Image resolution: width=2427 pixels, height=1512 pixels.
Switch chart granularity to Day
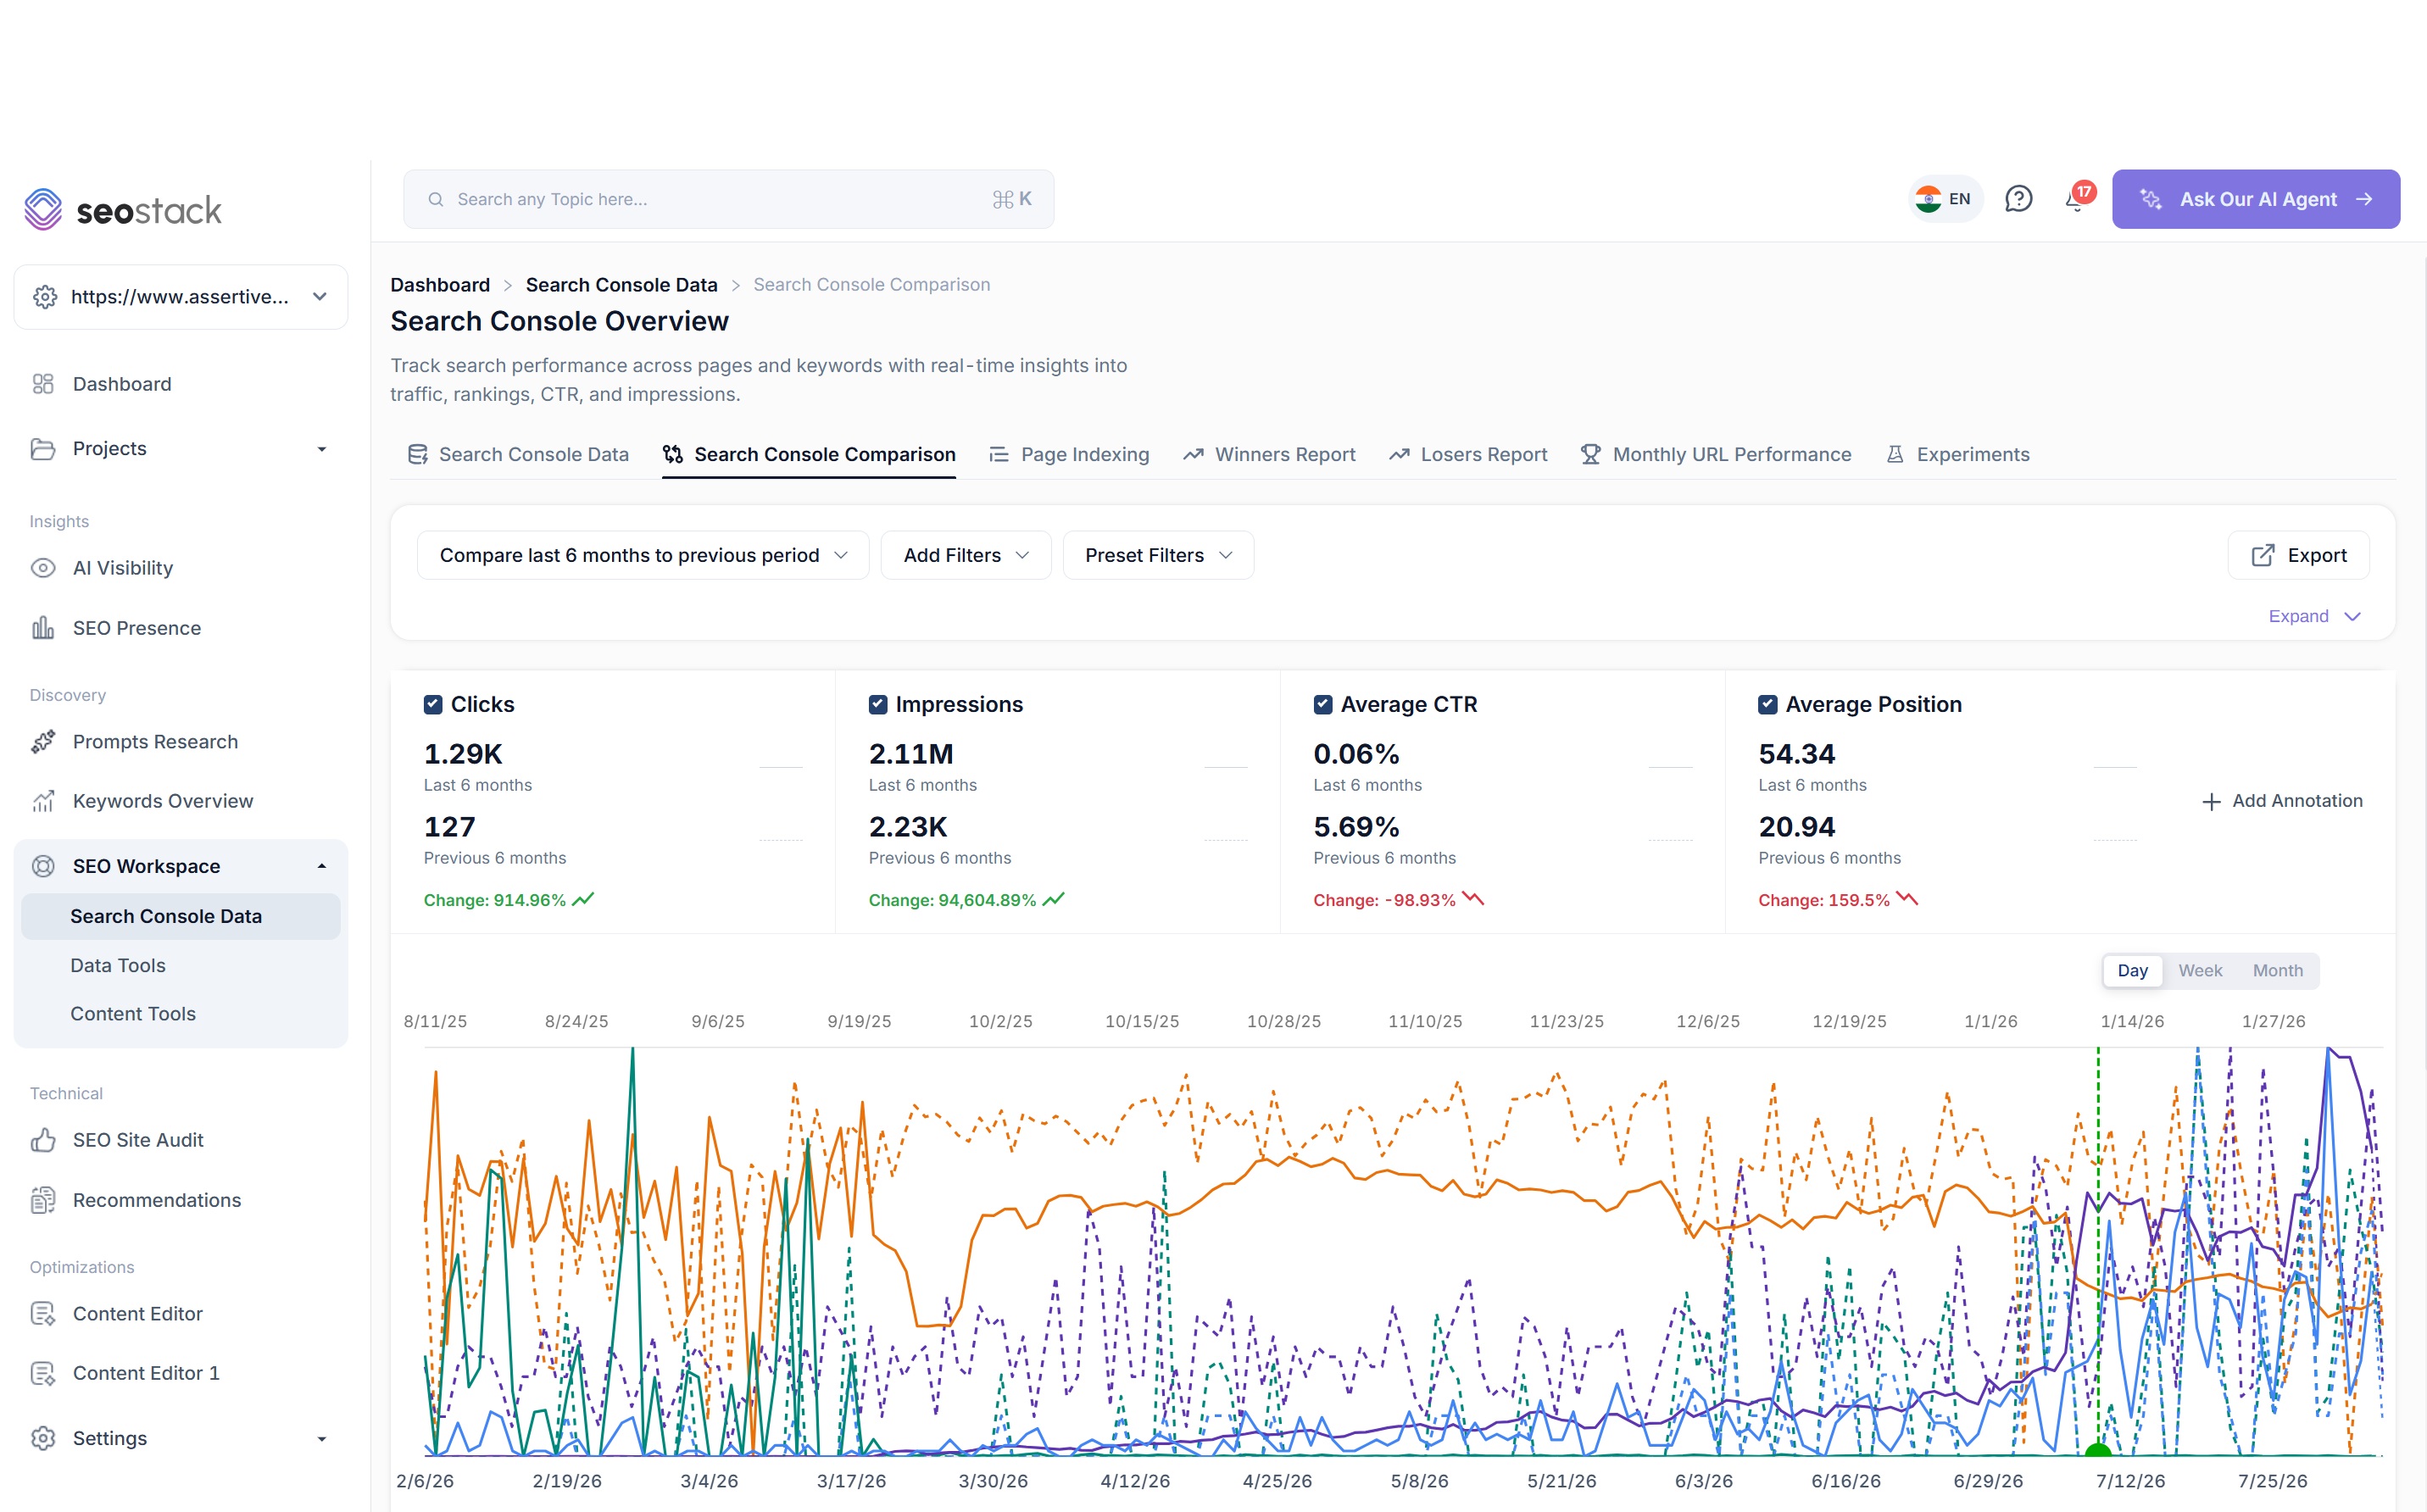[x=2132, y=970]
